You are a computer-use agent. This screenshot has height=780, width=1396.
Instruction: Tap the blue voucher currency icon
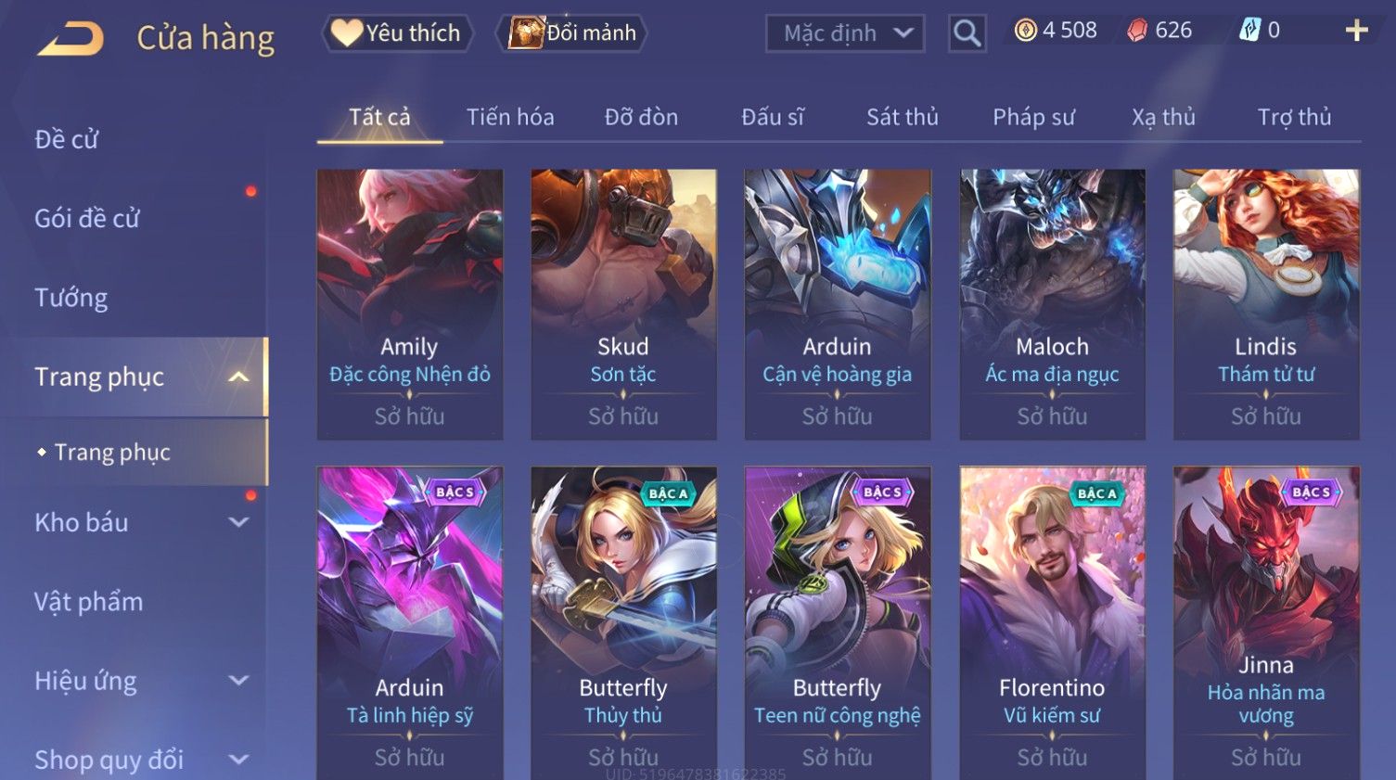[1249, 31]
